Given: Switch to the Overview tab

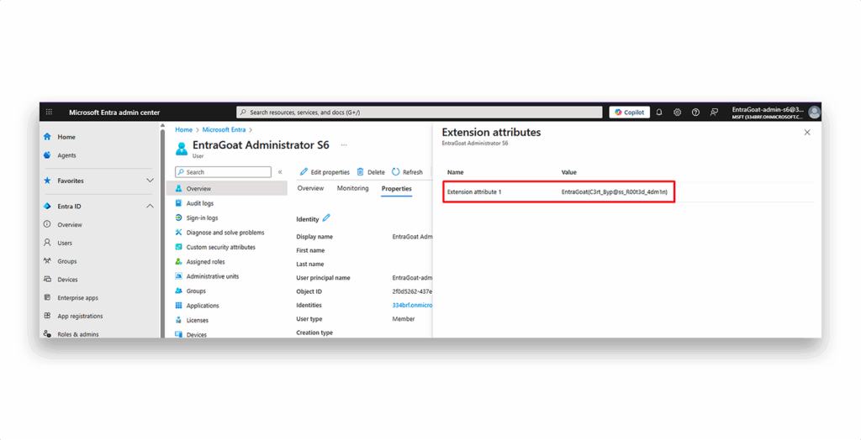Looking at the screenshot, I should point(310,188).
